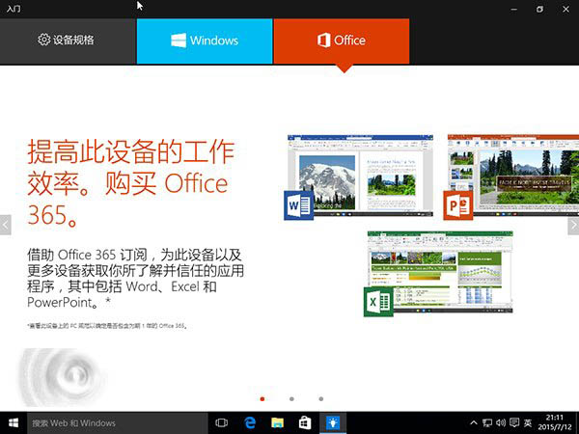Switch input language via 英 indicator

528,423
